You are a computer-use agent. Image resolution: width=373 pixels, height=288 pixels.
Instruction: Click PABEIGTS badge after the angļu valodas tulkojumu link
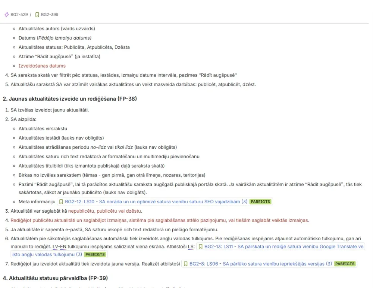[95, 255]
